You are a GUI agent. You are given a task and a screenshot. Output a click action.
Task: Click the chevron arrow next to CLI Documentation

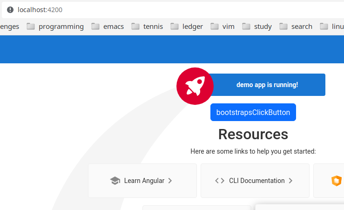pyautogui.click(x=290, y=181)
